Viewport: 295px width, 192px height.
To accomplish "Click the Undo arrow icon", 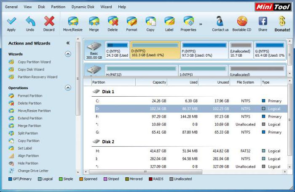I will pos(30,22).
